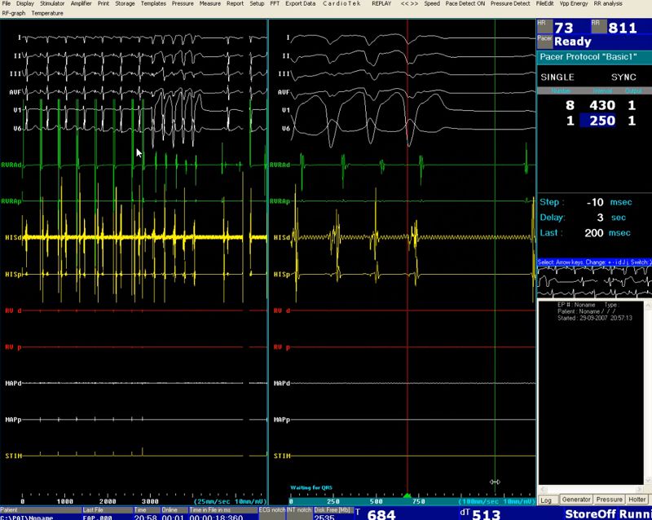
Task: Click the Disk Free [Mb] status field
Action: point(333,513)
